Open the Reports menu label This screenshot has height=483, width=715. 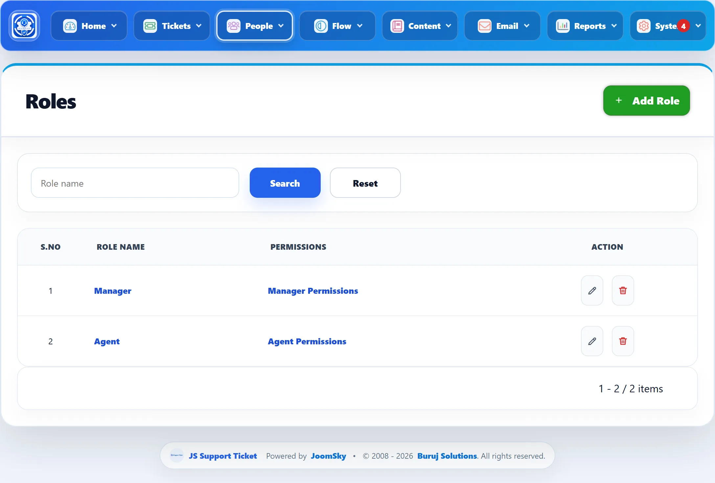click(590, 26)
